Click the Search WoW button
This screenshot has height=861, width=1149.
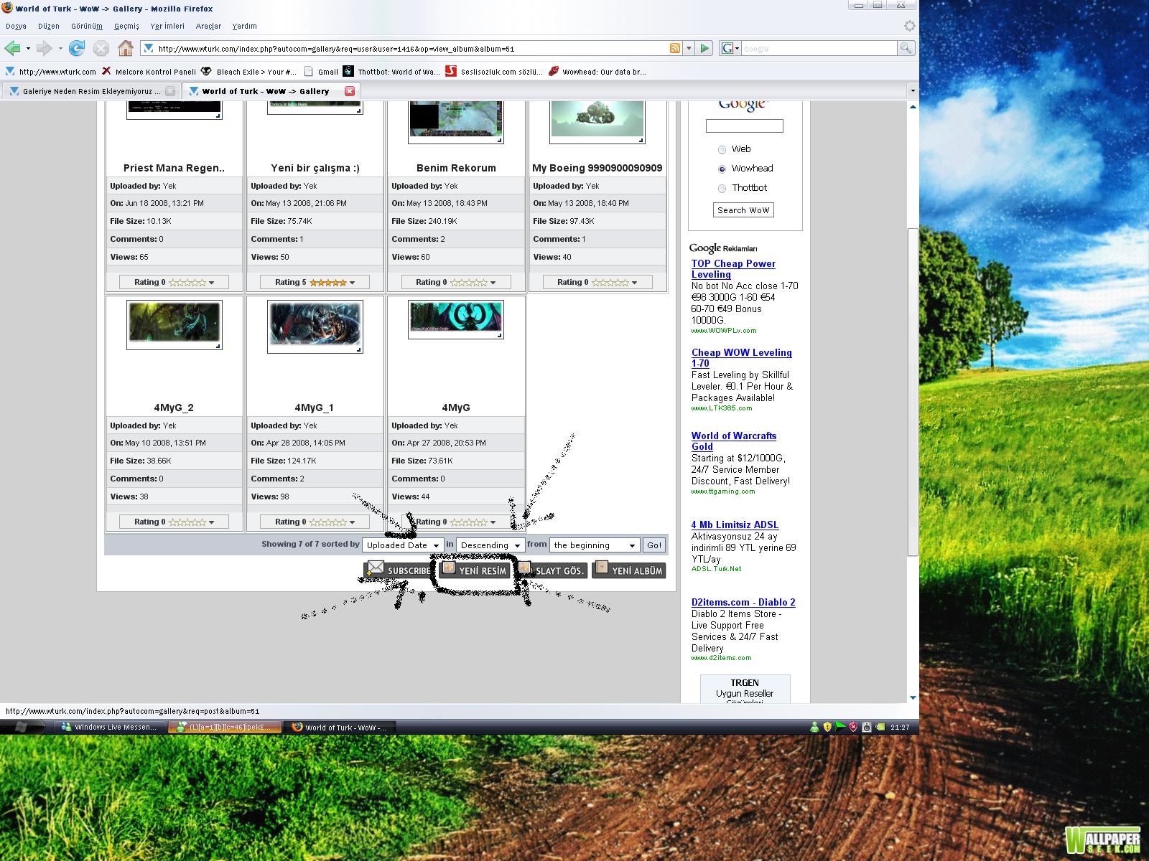point(743,210)
